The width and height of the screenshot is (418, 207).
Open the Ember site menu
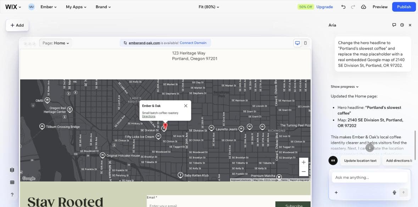click(49, 7)
